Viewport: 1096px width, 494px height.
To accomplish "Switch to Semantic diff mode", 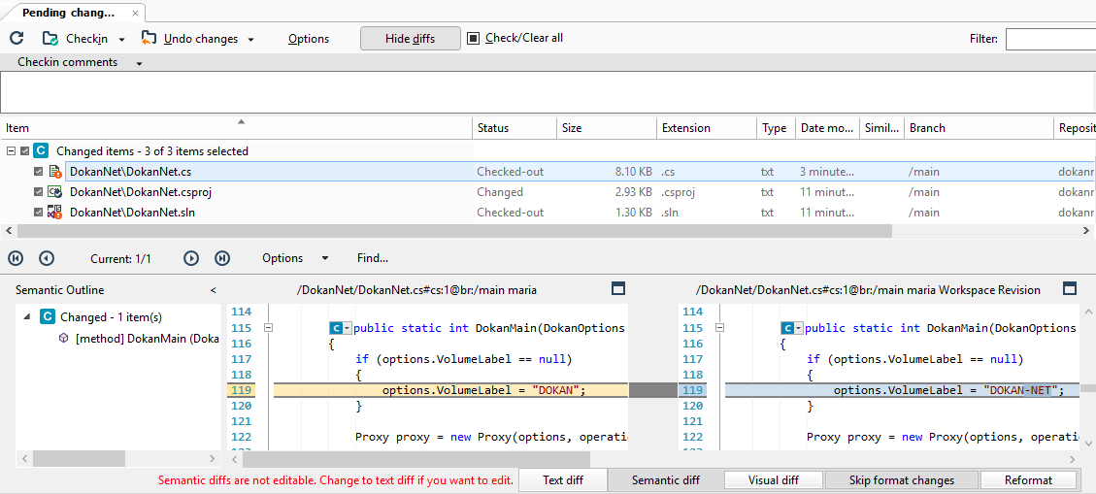I will [665, 480].
